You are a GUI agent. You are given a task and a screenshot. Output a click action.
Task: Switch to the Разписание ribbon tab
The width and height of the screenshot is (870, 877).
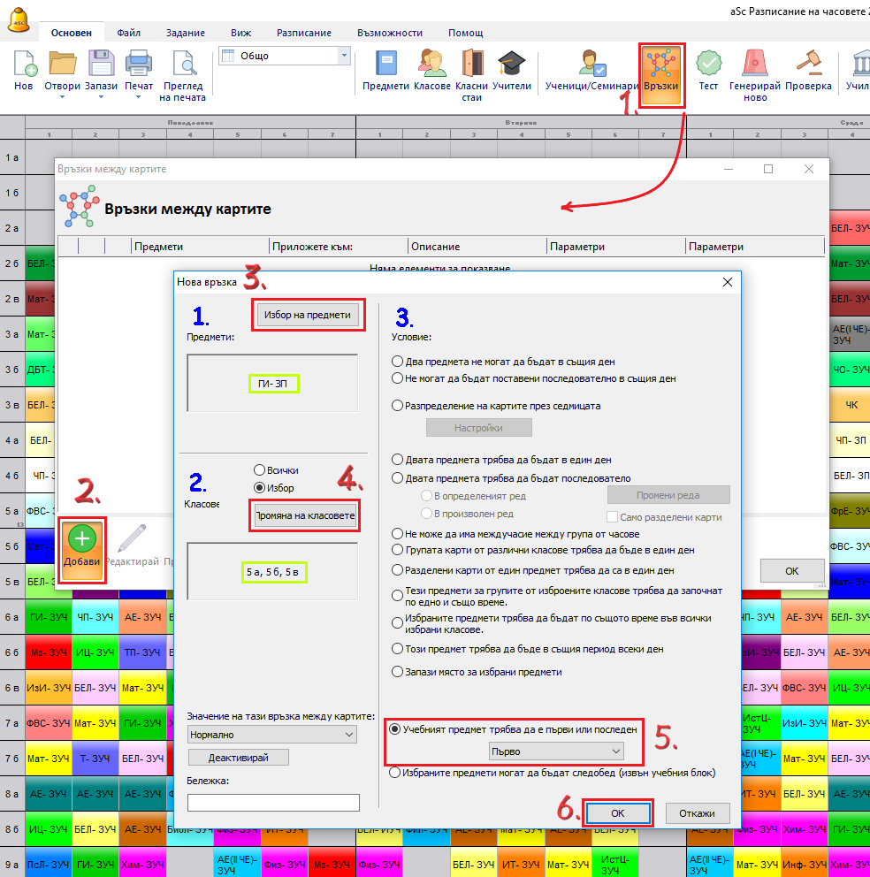pyautogui.click(x=304, y=33)
